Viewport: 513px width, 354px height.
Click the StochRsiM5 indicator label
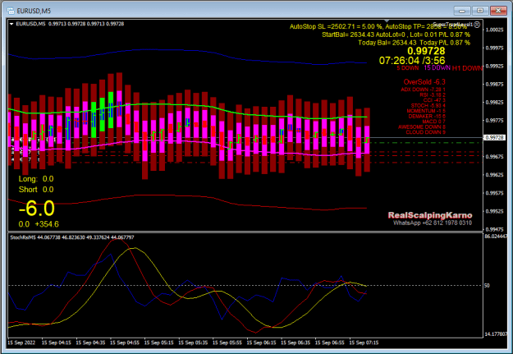tap(72, 237)
